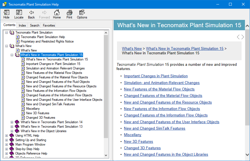250x161 pixels.
Task: Expand the Using HTML Help node
Action: 6,136
